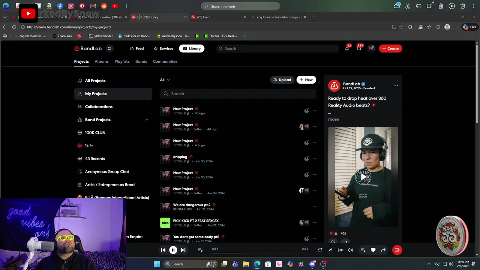Open the Copilot Chat button
The height and width of the screenshot is (270, 480).
469,27
